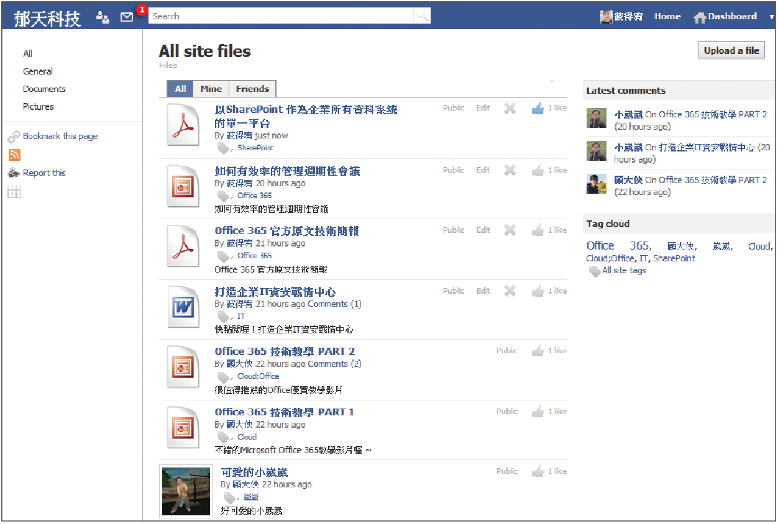Screen dimensions: 778x524
Task: Click the Upload a file button
Action: [731, 51]
